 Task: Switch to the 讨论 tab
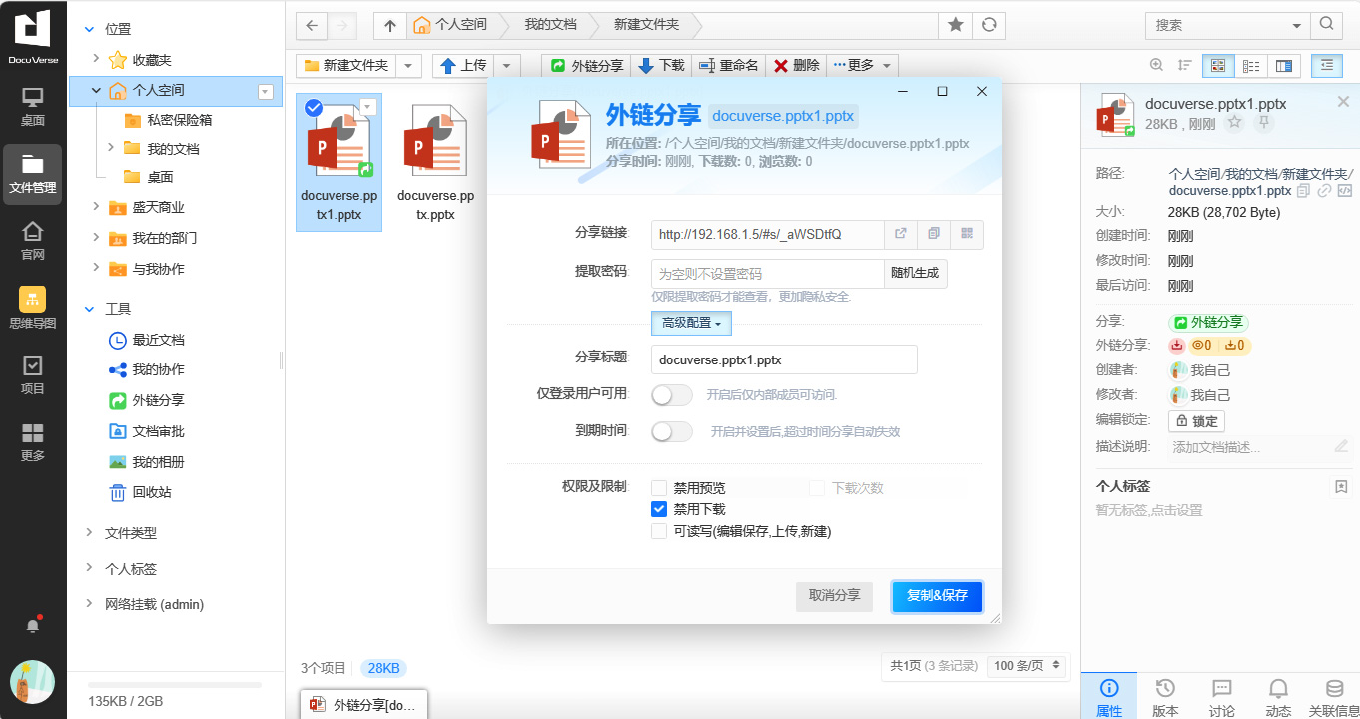(x=1221, y=697)
